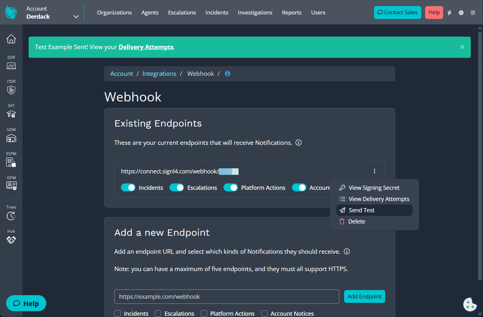Check the Escalations checkbox for new endpoint
This screenshot has height=317, width=483.
158,313
